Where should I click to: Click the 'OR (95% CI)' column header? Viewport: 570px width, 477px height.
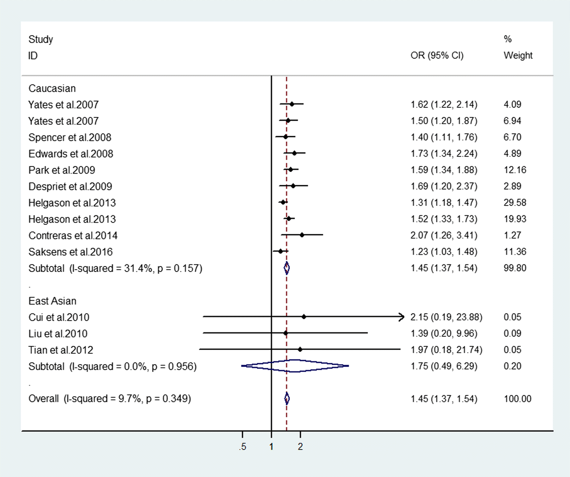pyautogui.click(x=437, y=55)
